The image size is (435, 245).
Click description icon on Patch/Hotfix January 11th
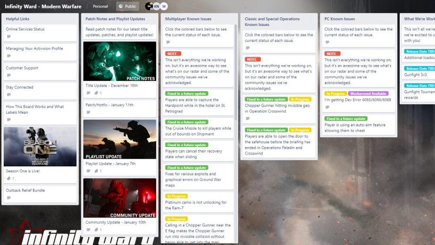click(x=88, y=112)
